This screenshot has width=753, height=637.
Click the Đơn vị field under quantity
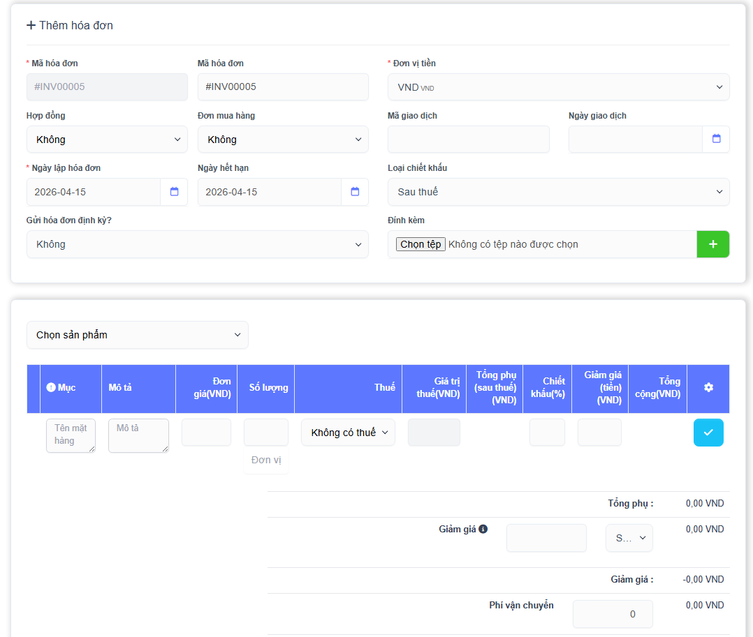tap(265, 460)
